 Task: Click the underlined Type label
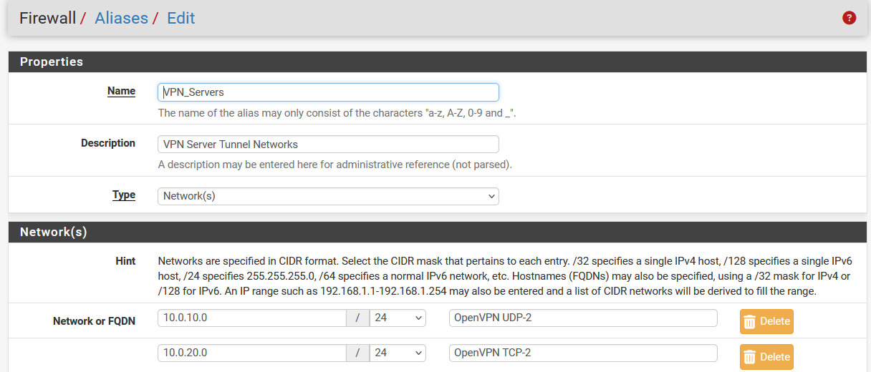124,195
